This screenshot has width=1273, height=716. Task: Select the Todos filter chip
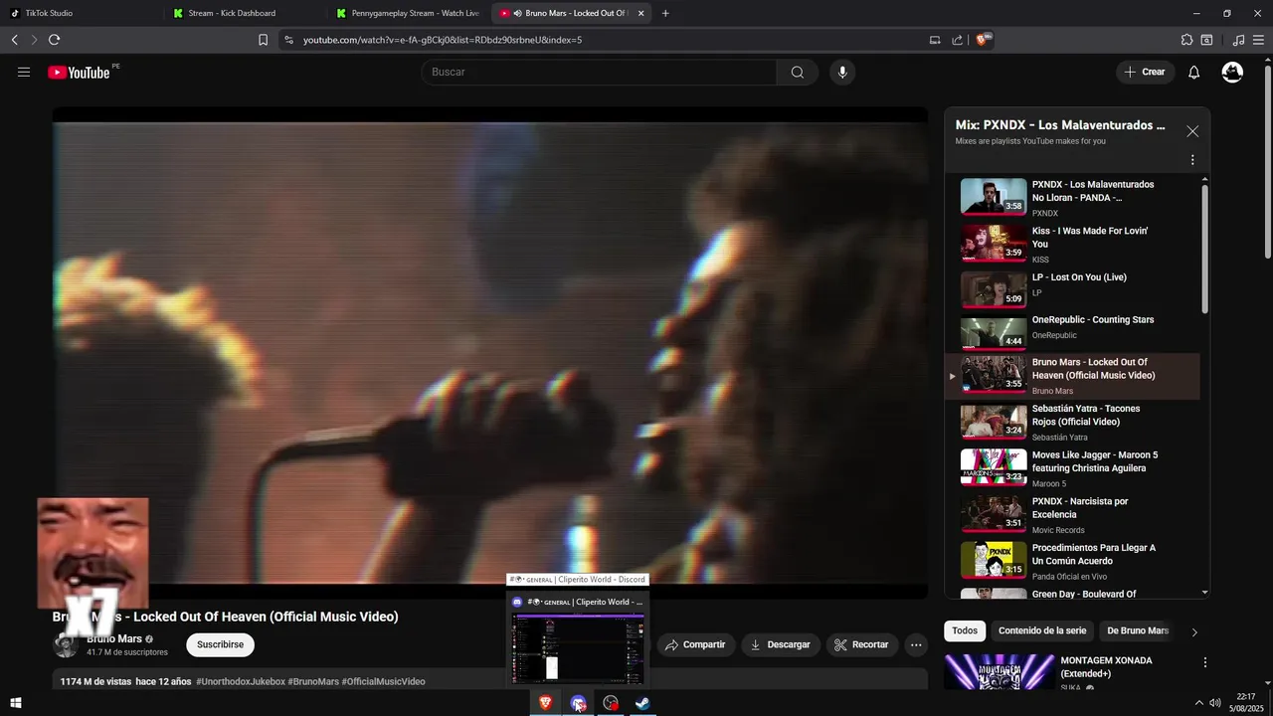point(965,630)
